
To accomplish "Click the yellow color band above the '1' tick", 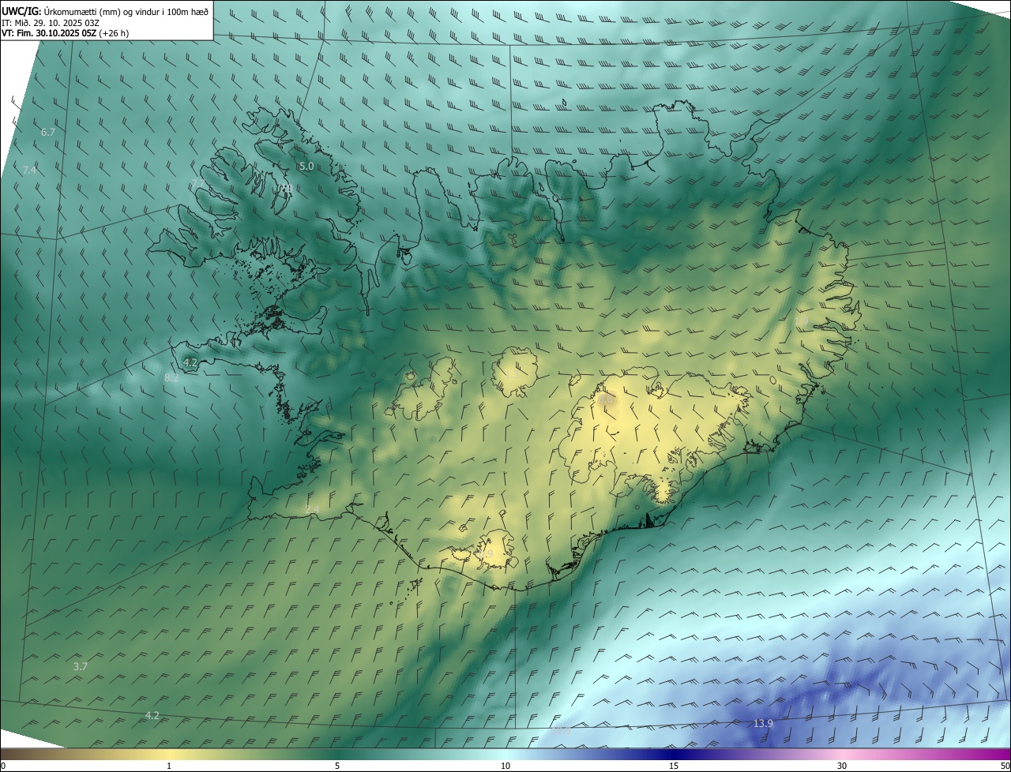I will click(169, 755).
